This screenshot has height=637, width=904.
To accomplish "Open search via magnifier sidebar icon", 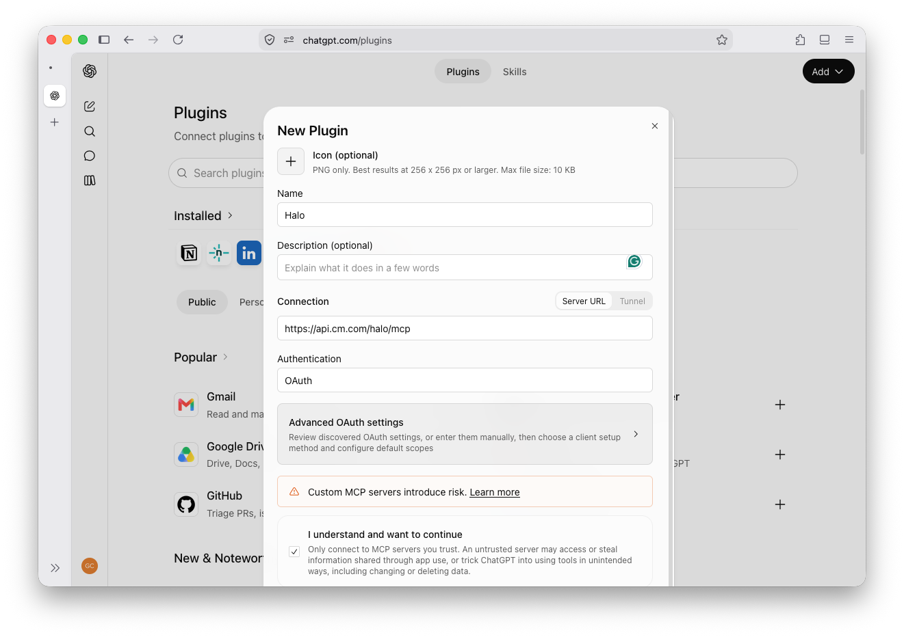I will pyautogui.click(x=90, y=131).
